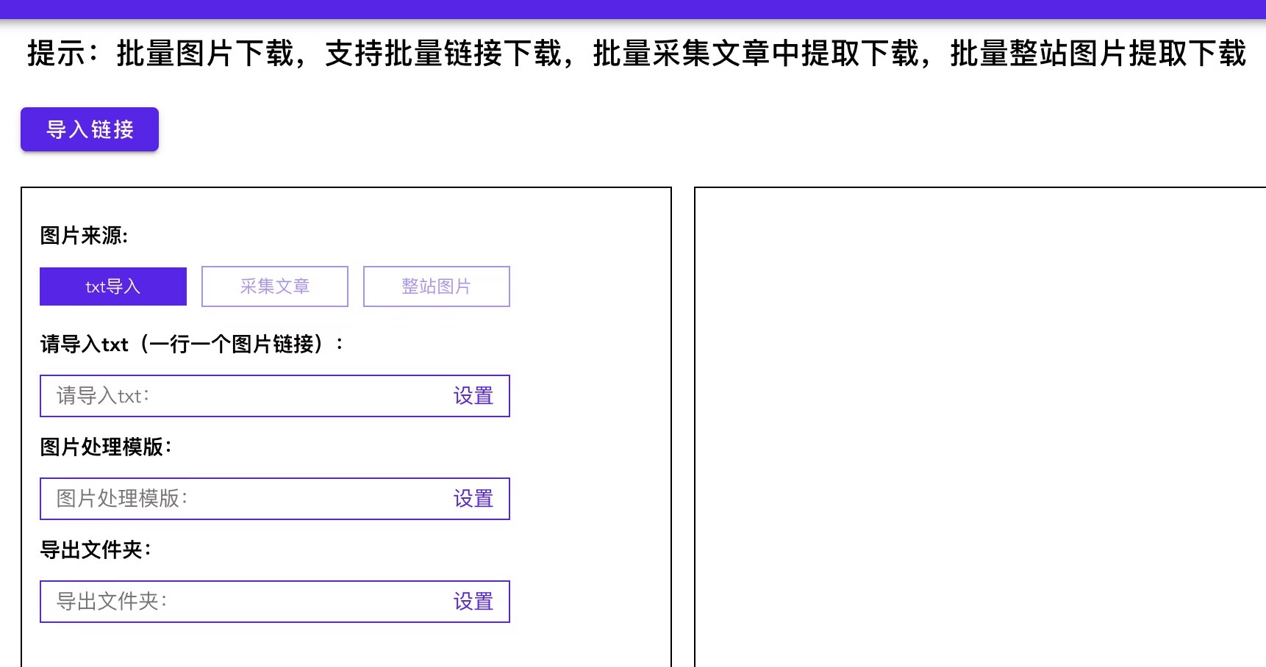Screen dimensions: 1266x667
Task: Switch to the 采集文章 source tab
Action: tap(275, 286)
